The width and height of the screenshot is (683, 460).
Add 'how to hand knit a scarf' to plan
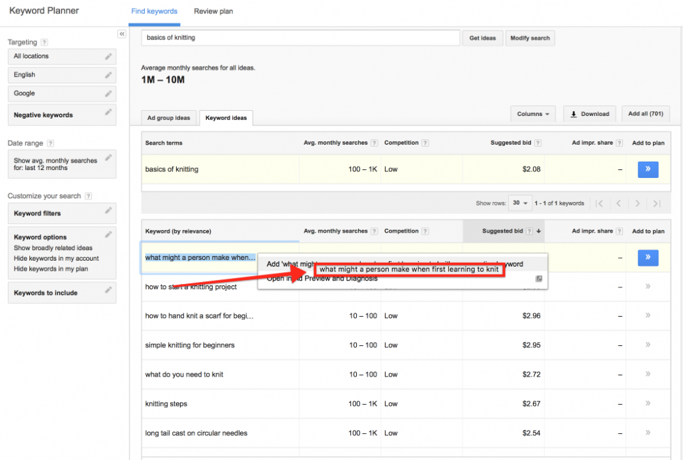point(648,315)
